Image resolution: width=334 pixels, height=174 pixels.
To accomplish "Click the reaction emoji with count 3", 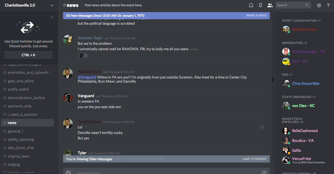I will pos(83,56).
